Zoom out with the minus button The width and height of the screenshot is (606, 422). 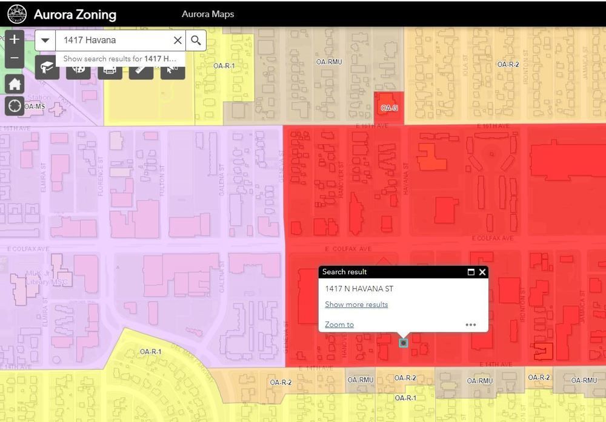coord(15,59)
